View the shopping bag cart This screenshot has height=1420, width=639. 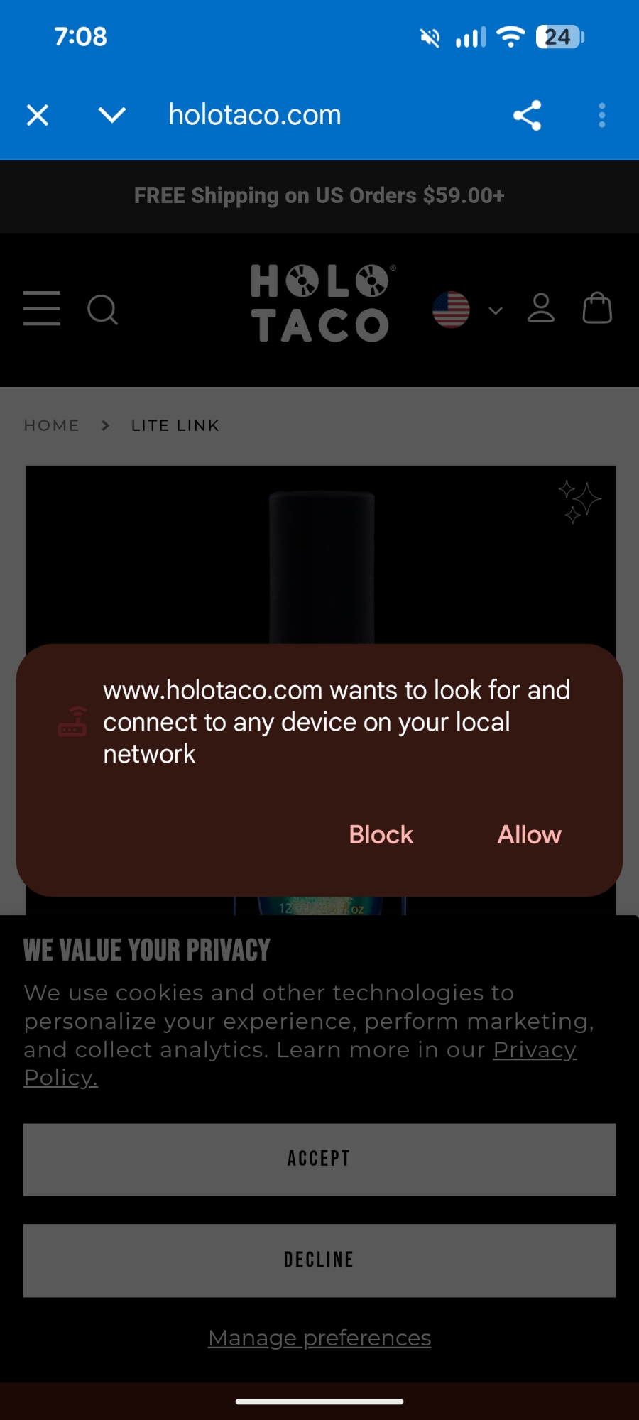(597, 308)
